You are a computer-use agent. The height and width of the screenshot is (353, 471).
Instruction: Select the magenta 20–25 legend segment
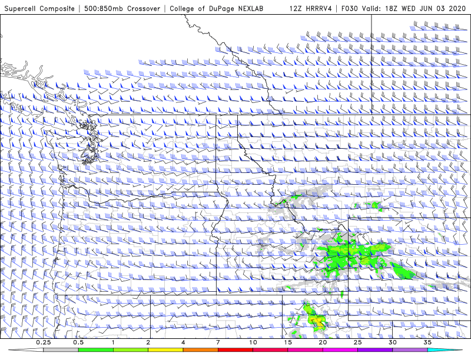point(340,350)
